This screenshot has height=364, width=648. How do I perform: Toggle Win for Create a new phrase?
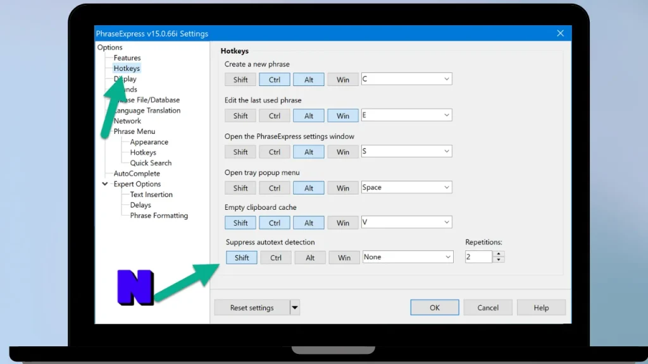(342, 80)
